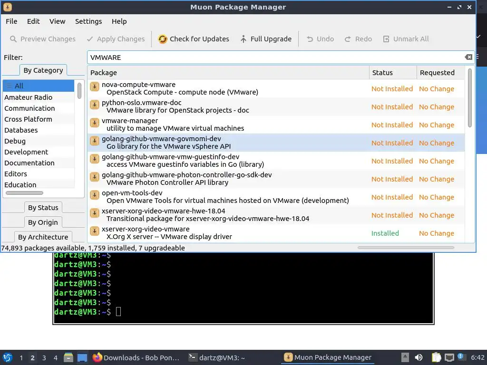Open the clipboard tray icon

pos(436,357)
